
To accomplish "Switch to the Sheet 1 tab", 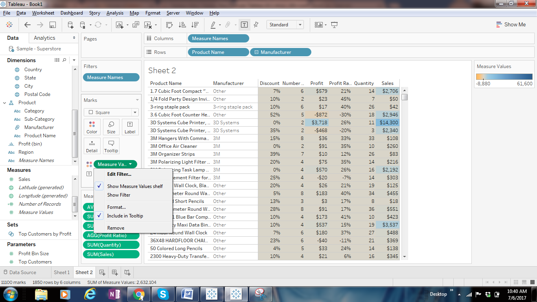I will (62, 272).
